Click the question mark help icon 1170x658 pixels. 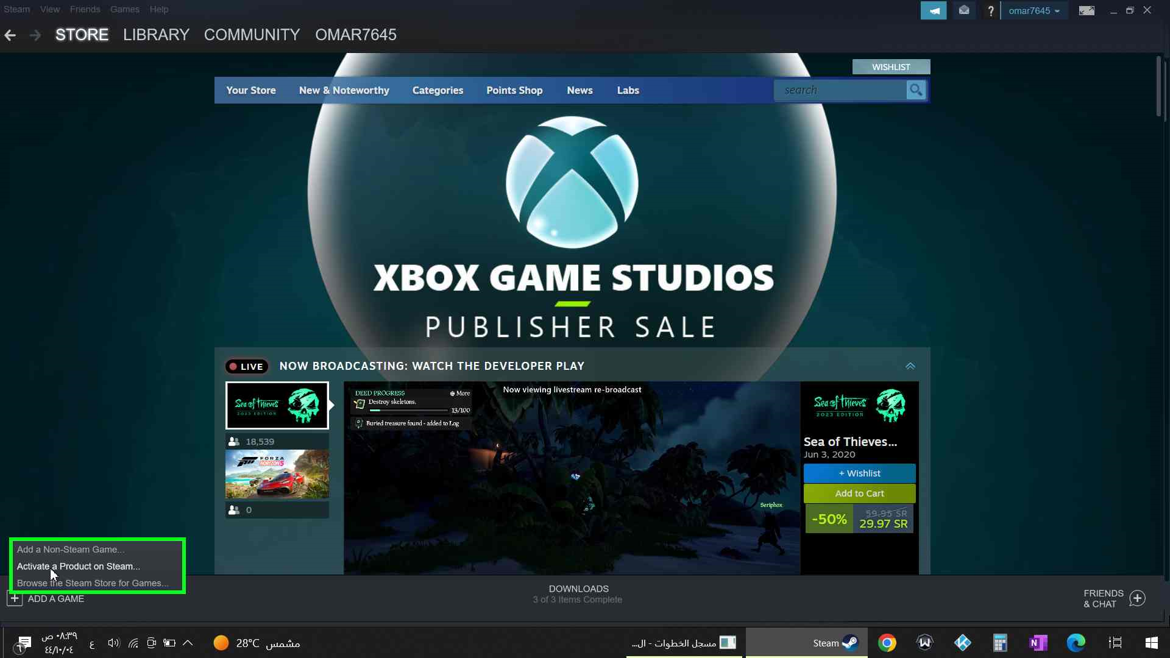coord(991,10)
